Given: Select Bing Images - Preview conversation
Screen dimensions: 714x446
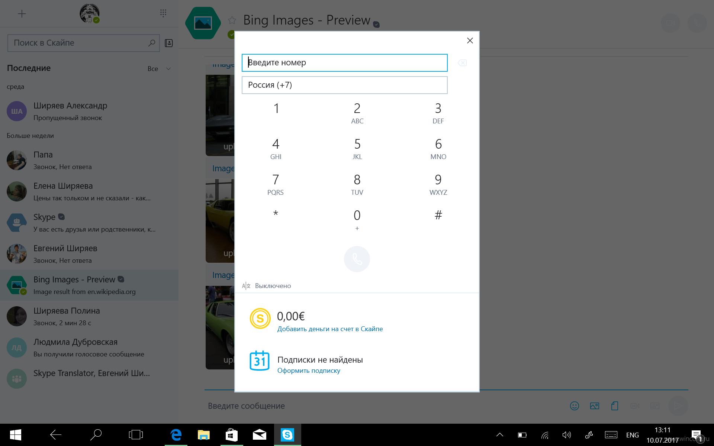Looking at the screenshot, I should coord(89,285).
